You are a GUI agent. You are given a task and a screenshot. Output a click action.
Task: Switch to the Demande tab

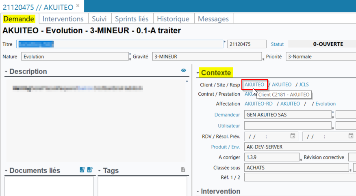point(19,19)
